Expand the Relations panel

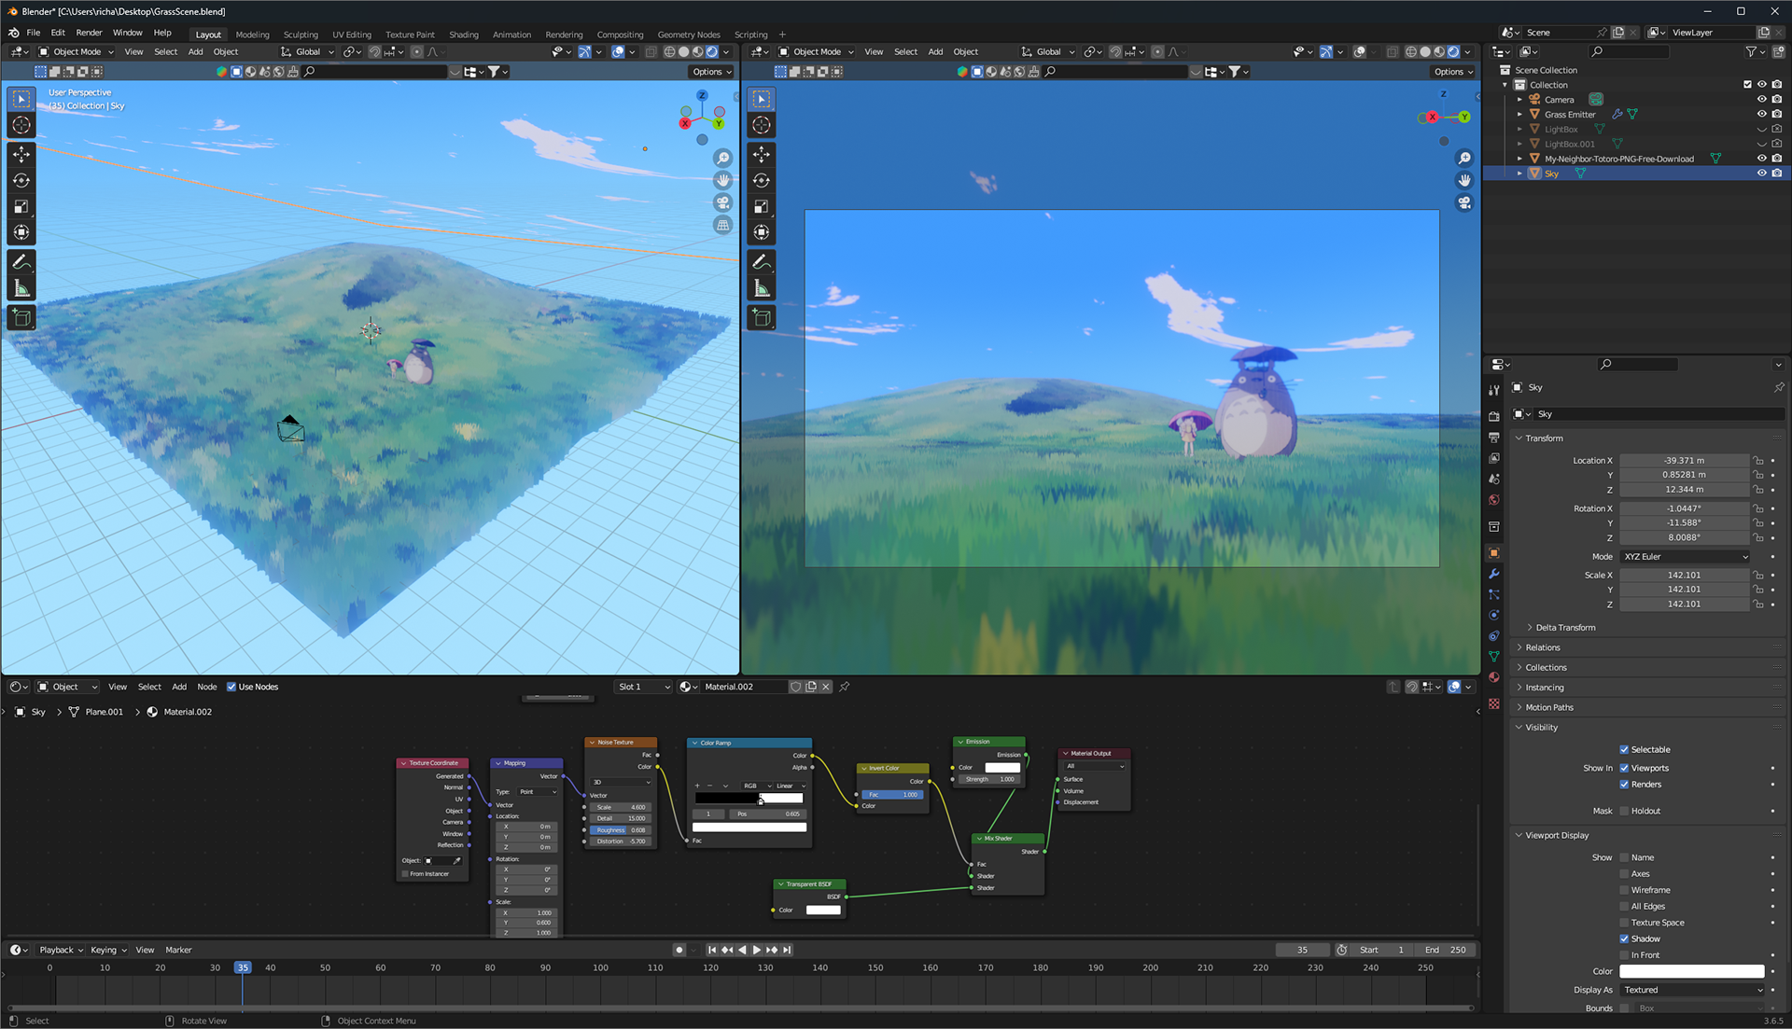click(x=1542, y=647)
